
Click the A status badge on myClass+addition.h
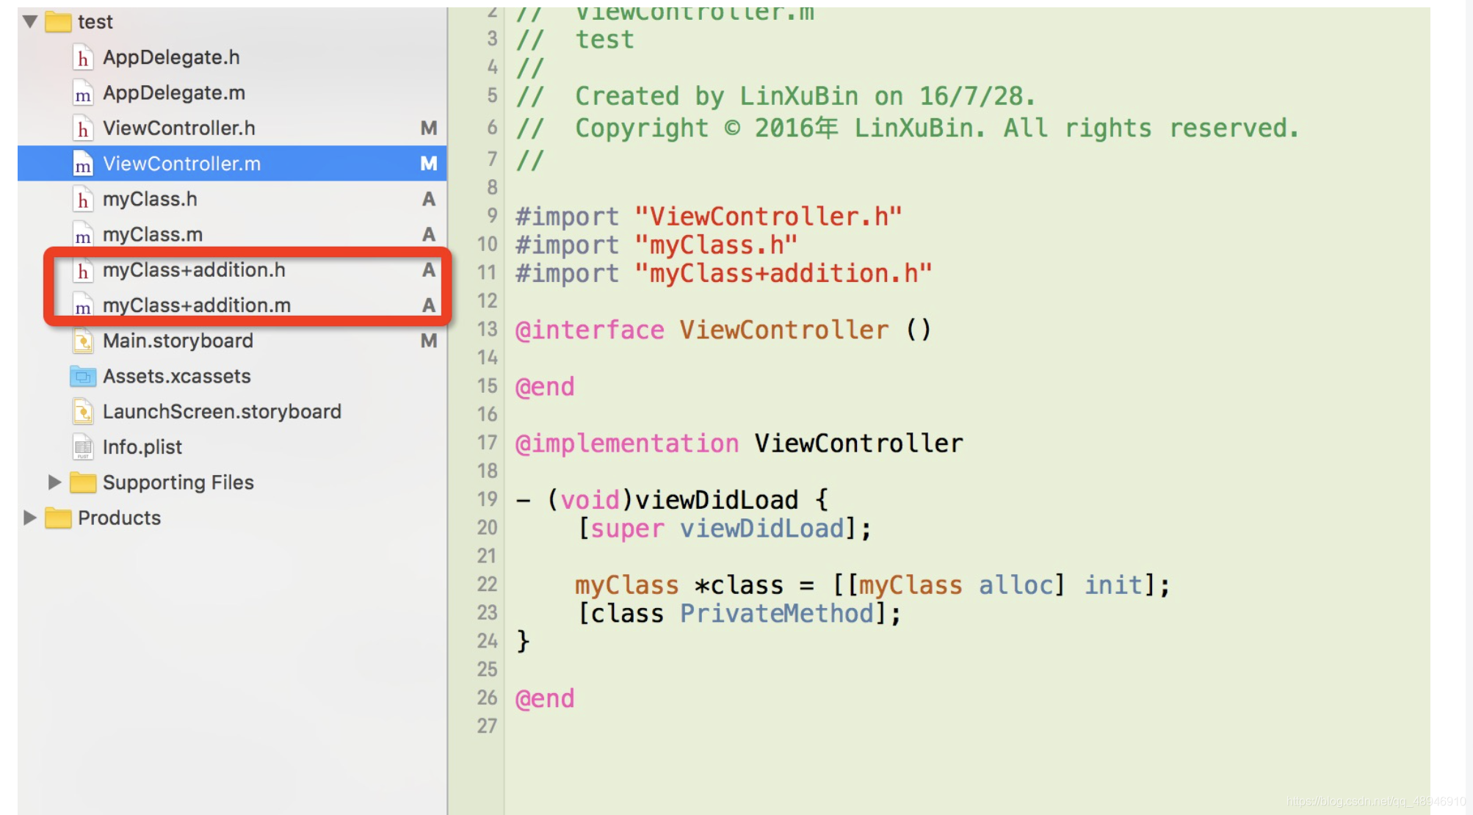point(429,270)
